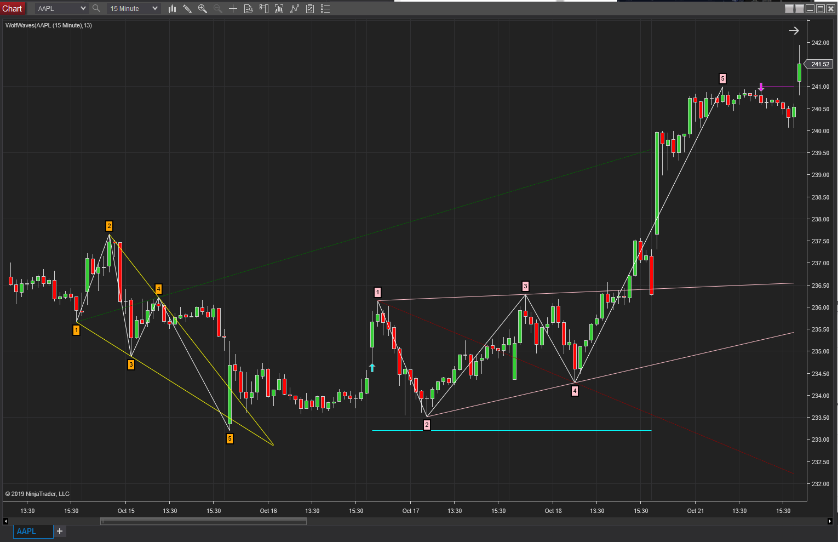Viewport: 838px width, 542px height.
Task: Click the Oct 17 date label
Action: point(411,511)
